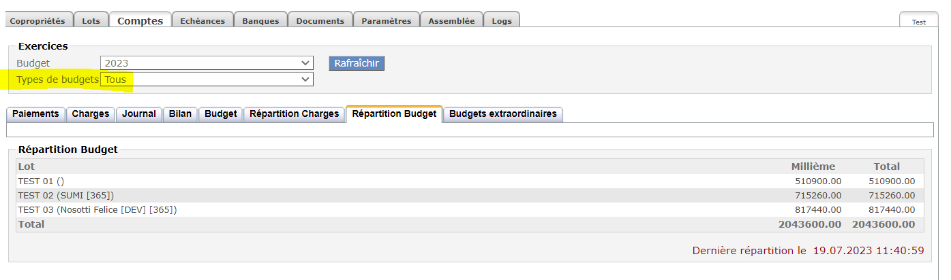Image resolution: width=951 pixels, height=280 pixels.
Task: Click the TEST 03 Nosotti Felice row
Action: [470, 210]
